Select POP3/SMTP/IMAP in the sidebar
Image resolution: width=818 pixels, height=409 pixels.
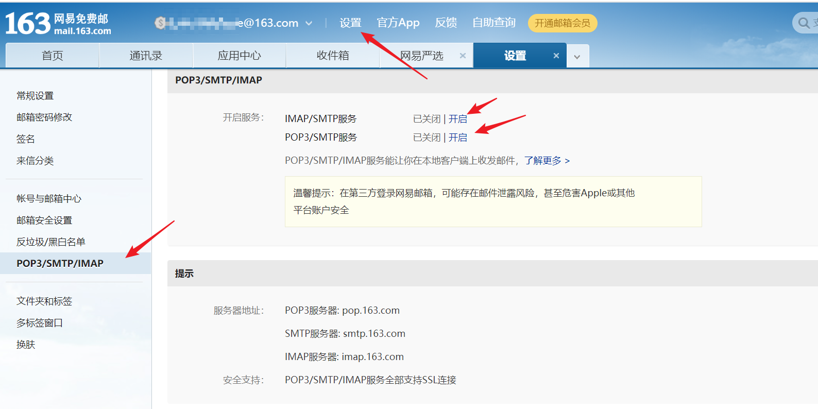pyautogui.click(x=75, y=263)
